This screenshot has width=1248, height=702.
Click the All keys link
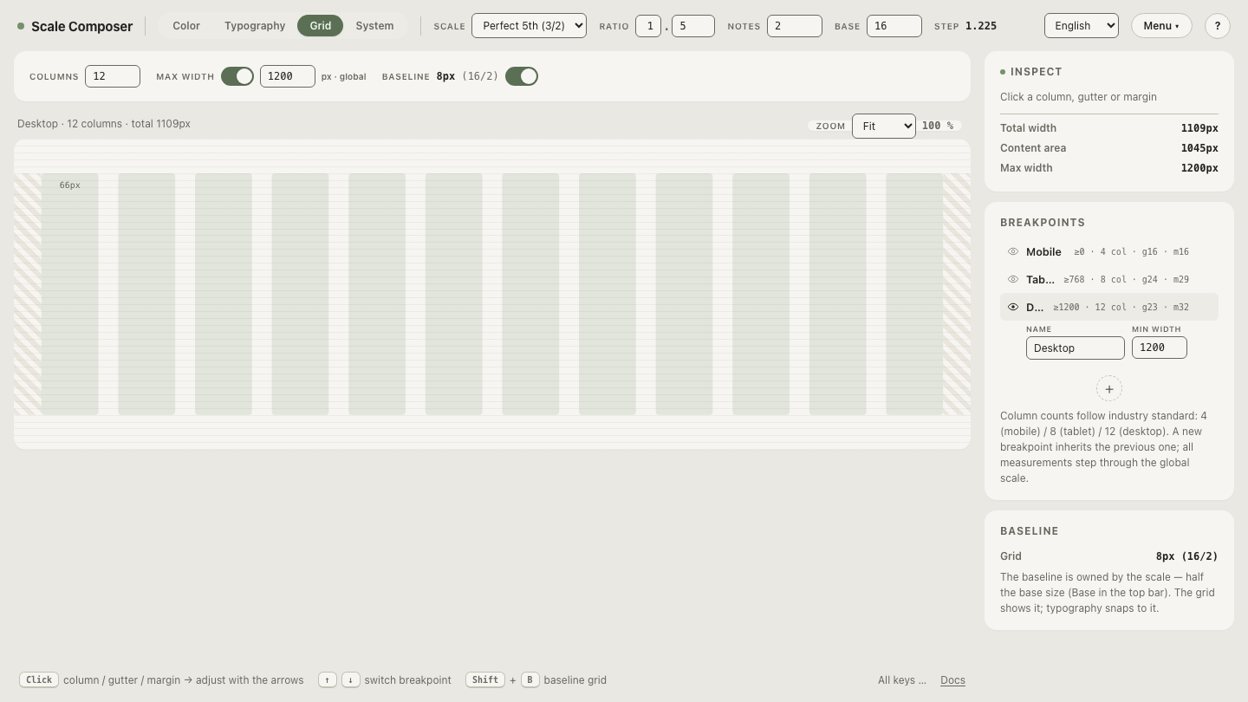click(902, 680)
